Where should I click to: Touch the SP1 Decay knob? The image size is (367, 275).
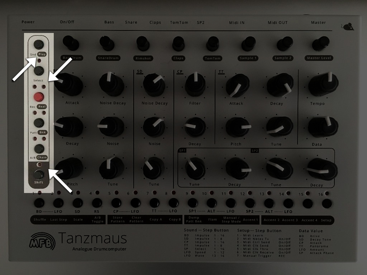(238, 168)
